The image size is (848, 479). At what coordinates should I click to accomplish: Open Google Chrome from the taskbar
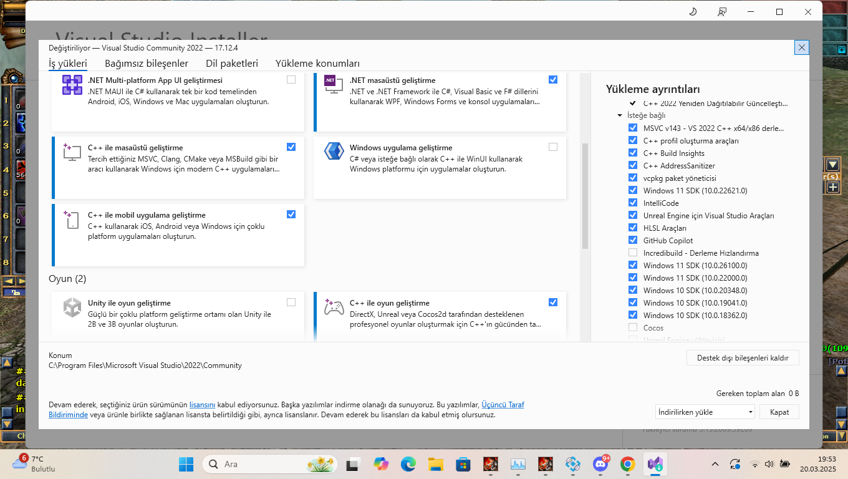click(x=628, y=464)
